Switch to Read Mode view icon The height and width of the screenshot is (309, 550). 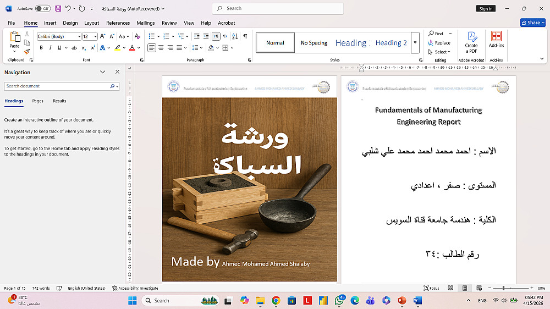coord(450,288)
